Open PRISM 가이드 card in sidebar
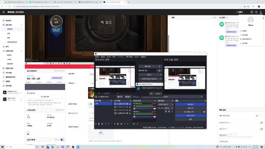Screen dimensions: 265x149 point(12,93)
